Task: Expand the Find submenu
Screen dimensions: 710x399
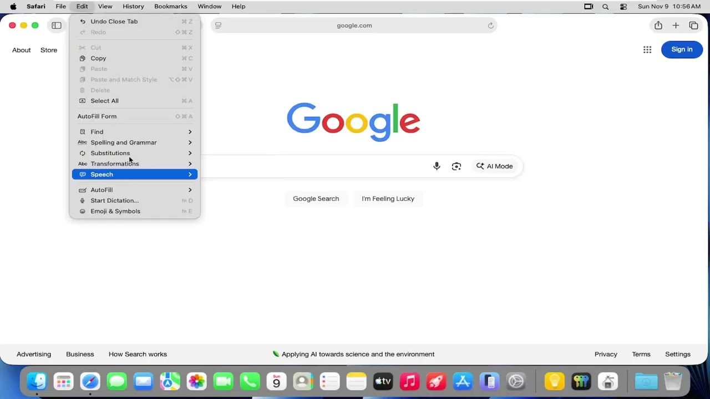Action: pyautogui.click(x=135, y=132)
